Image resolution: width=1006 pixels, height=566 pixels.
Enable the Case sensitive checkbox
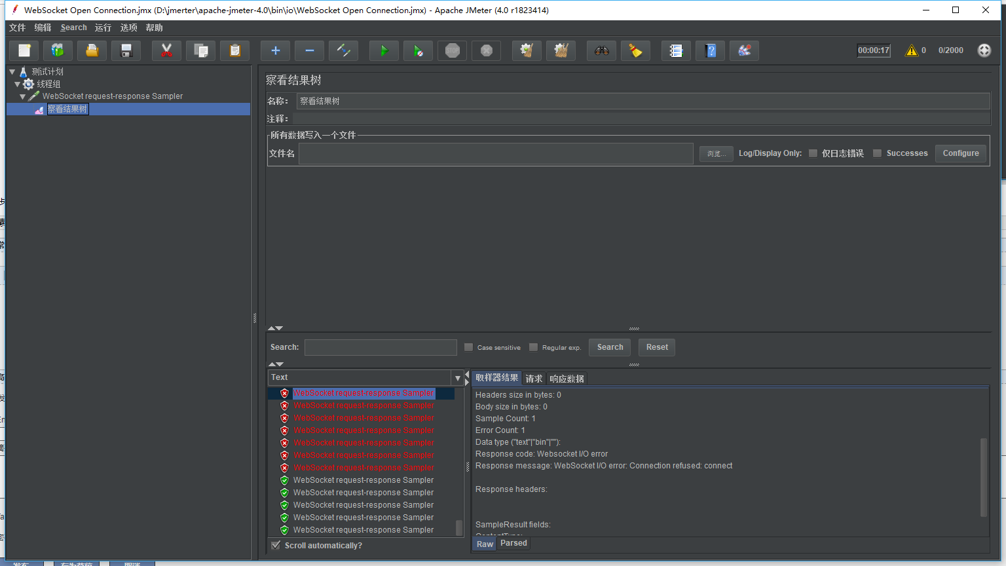[469, 347]
